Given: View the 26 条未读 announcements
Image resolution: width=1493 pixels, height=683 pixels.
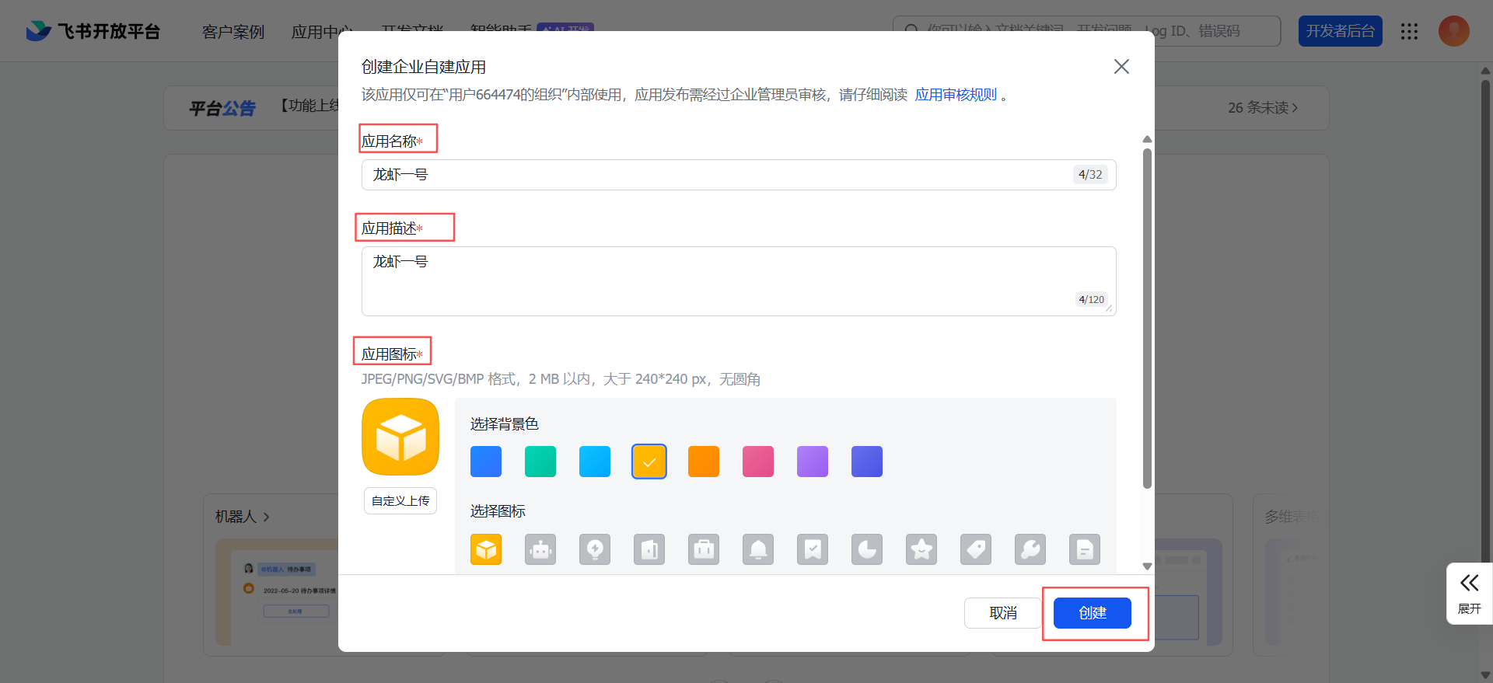Looking at the screenshot, I should coord(1264,108).
